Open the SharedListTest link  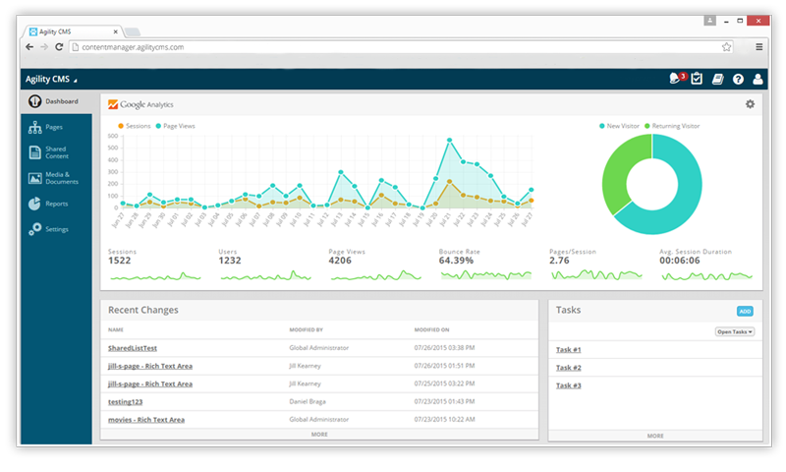pyautogui.click(x=135, y=348)
